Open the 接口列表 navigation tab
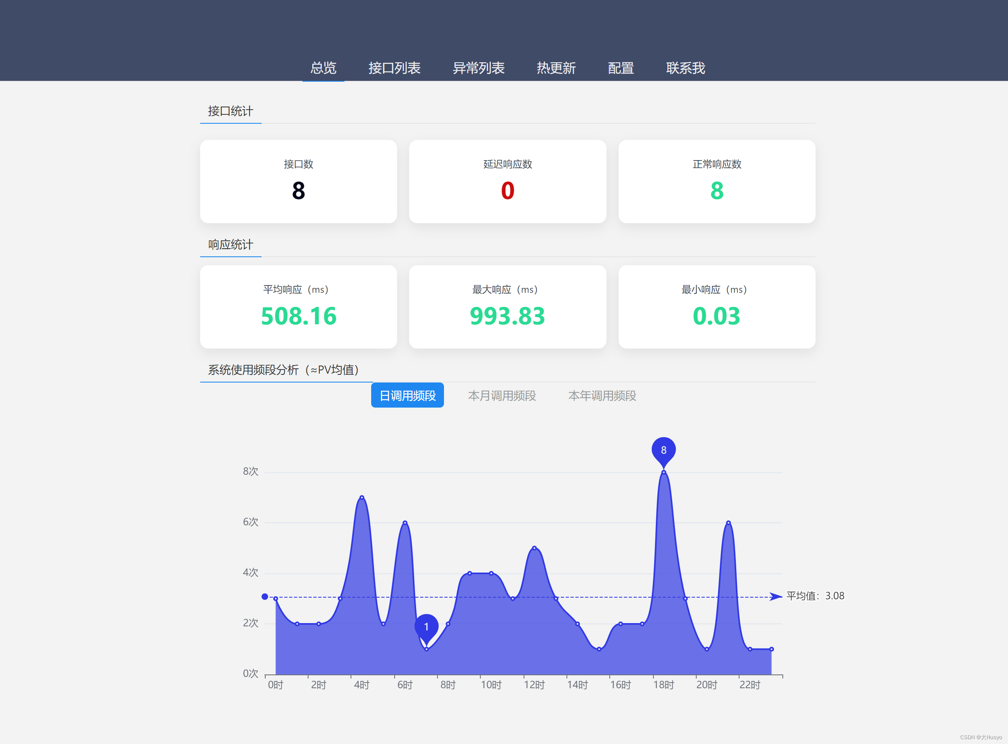This screenshot has width=1008, height=744. point(394,68)
